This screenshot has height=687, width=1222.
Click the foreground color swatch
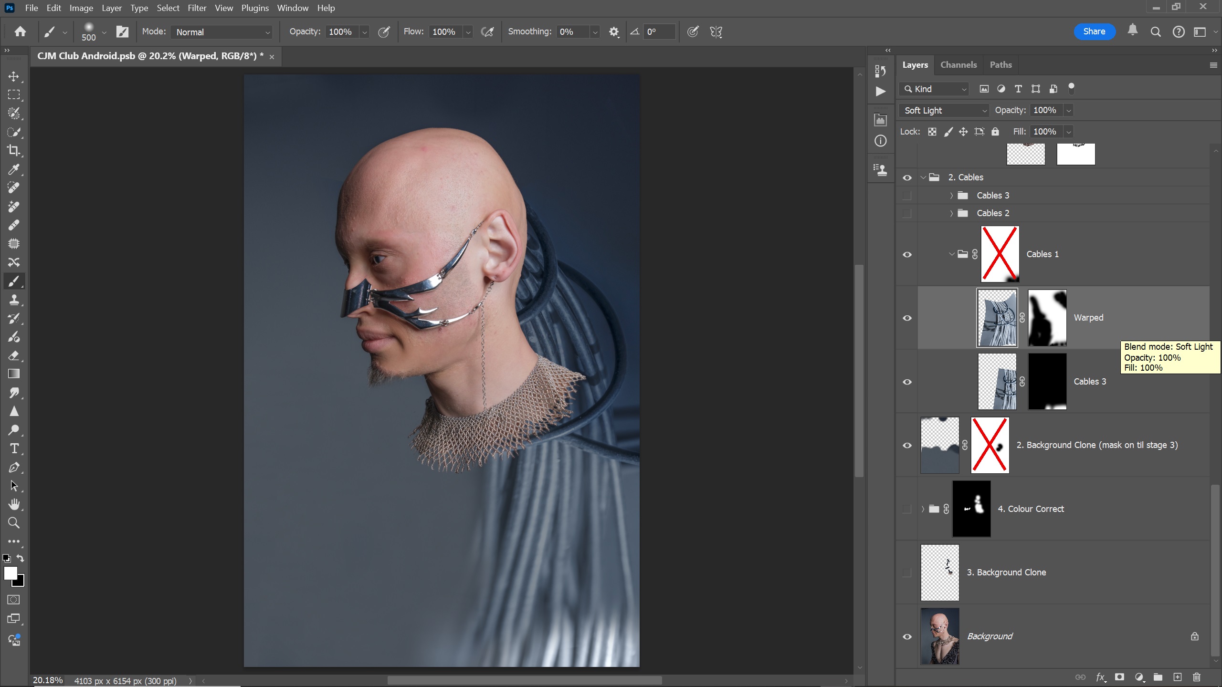pyautogui.click(x=11, y=573)
